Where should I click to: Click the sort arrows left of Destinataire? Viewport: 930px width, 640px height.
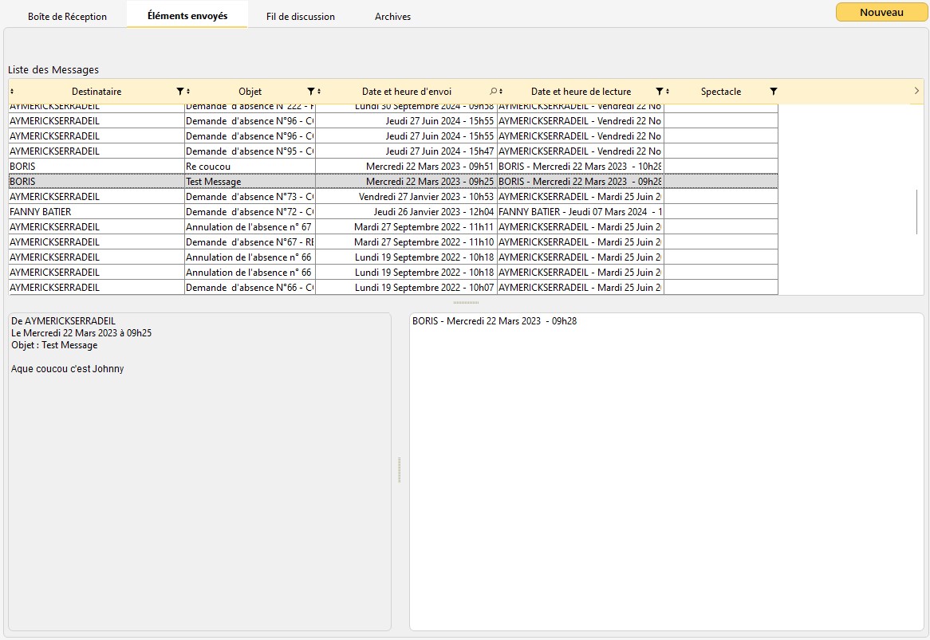(x=12, y=92)
